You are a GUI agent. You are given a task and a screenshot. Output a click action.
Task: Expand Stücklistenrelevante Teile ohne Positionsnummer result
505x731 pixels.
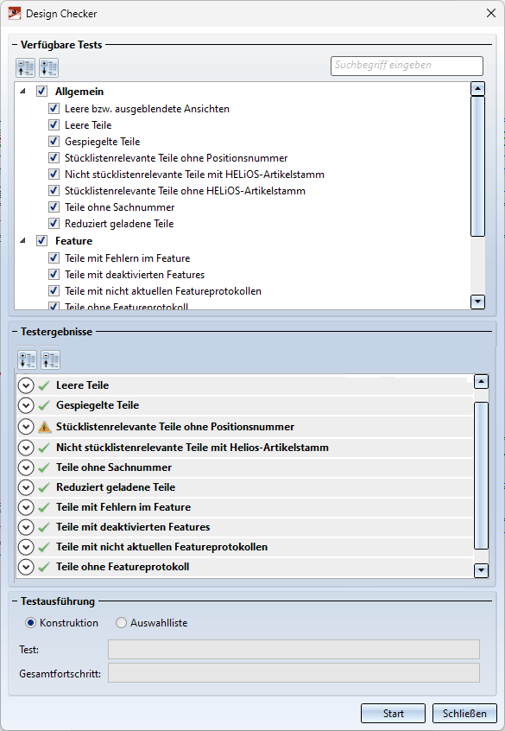tap(26, 427)
